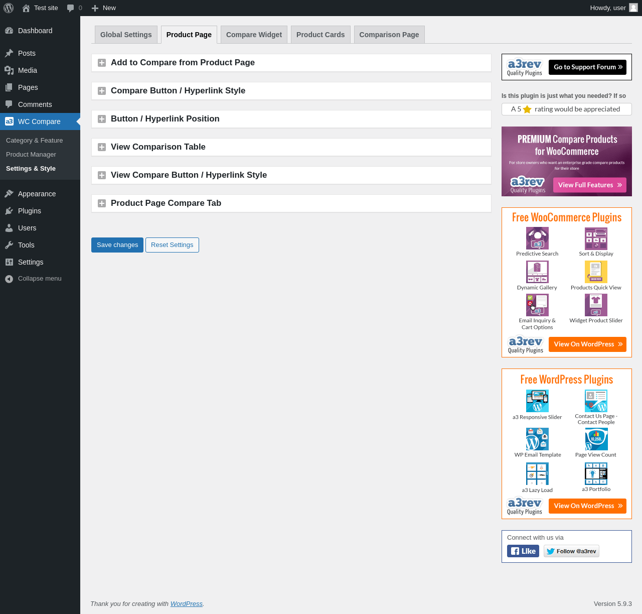
Task: Open Category & Feature submenu item
Action: click(35, 141)
